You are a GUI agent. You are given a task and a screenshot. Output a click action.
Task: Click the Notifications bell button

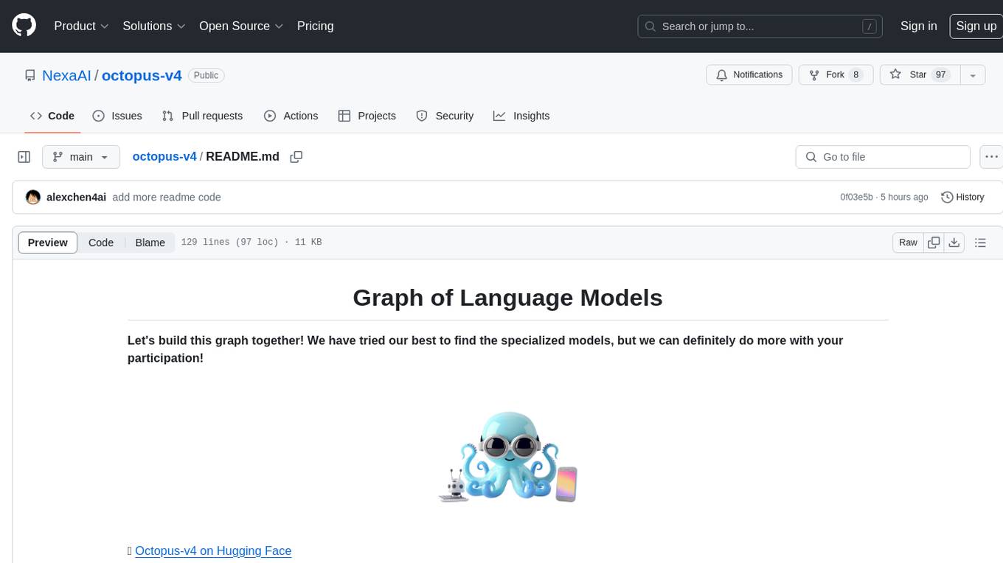749,75
